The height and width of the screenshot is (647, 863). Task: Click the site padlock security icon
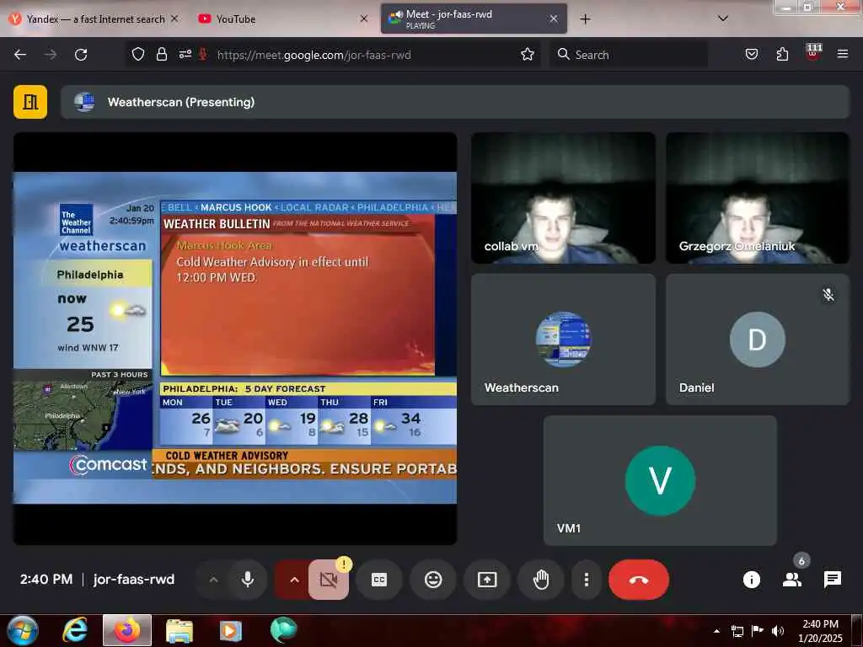pyautogui.click(x=161, y=54)
